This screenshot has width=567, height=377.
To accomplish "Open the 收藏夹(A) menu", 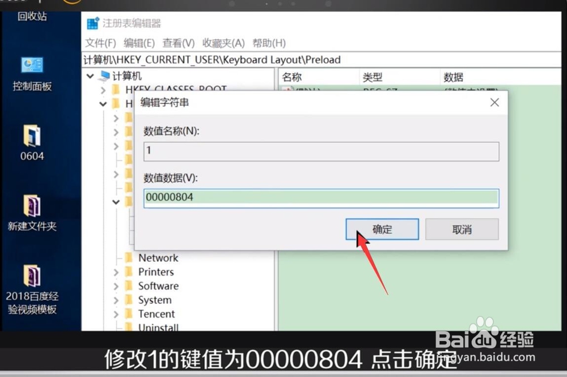I will click(x=223, y=43).
